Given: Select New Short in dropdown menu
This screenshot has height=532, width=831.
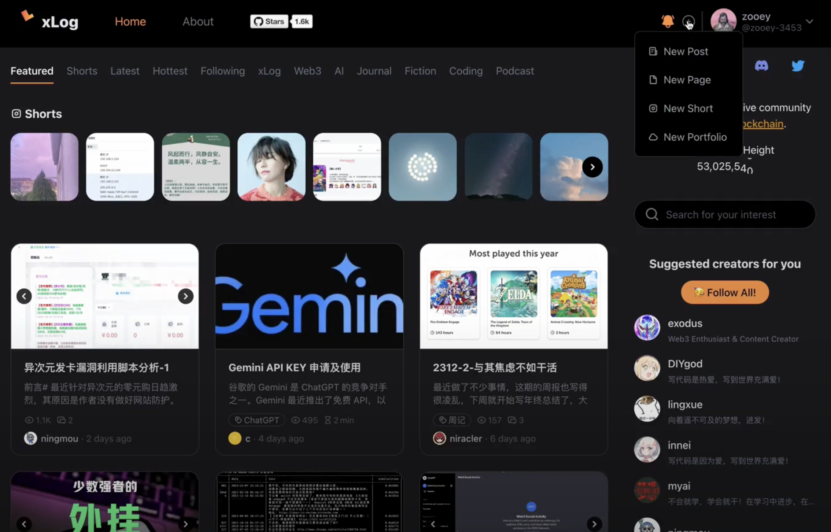Looking at the screenshot, I should coord(688,108).
